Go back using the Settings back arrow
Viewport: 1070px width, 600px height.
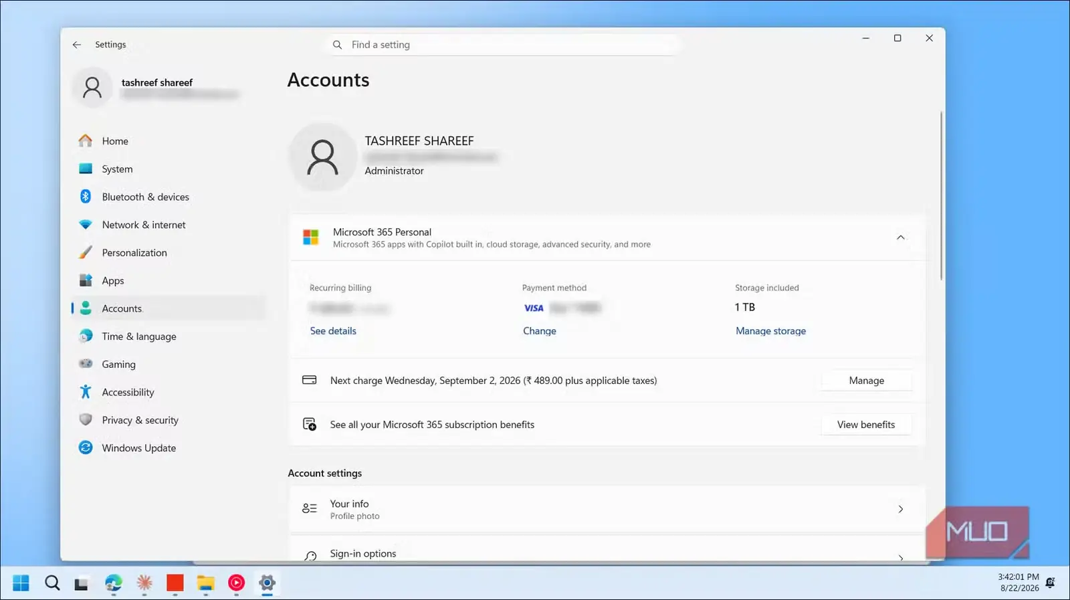click(77, 45)
